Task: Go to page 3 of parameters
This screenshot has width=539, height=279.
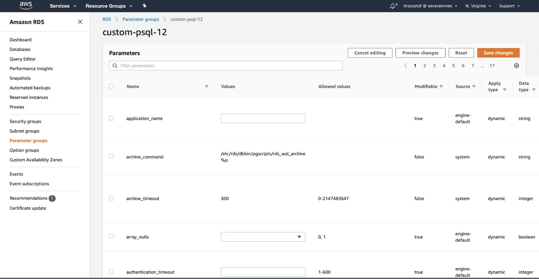Action: click(x=434, y=66)
